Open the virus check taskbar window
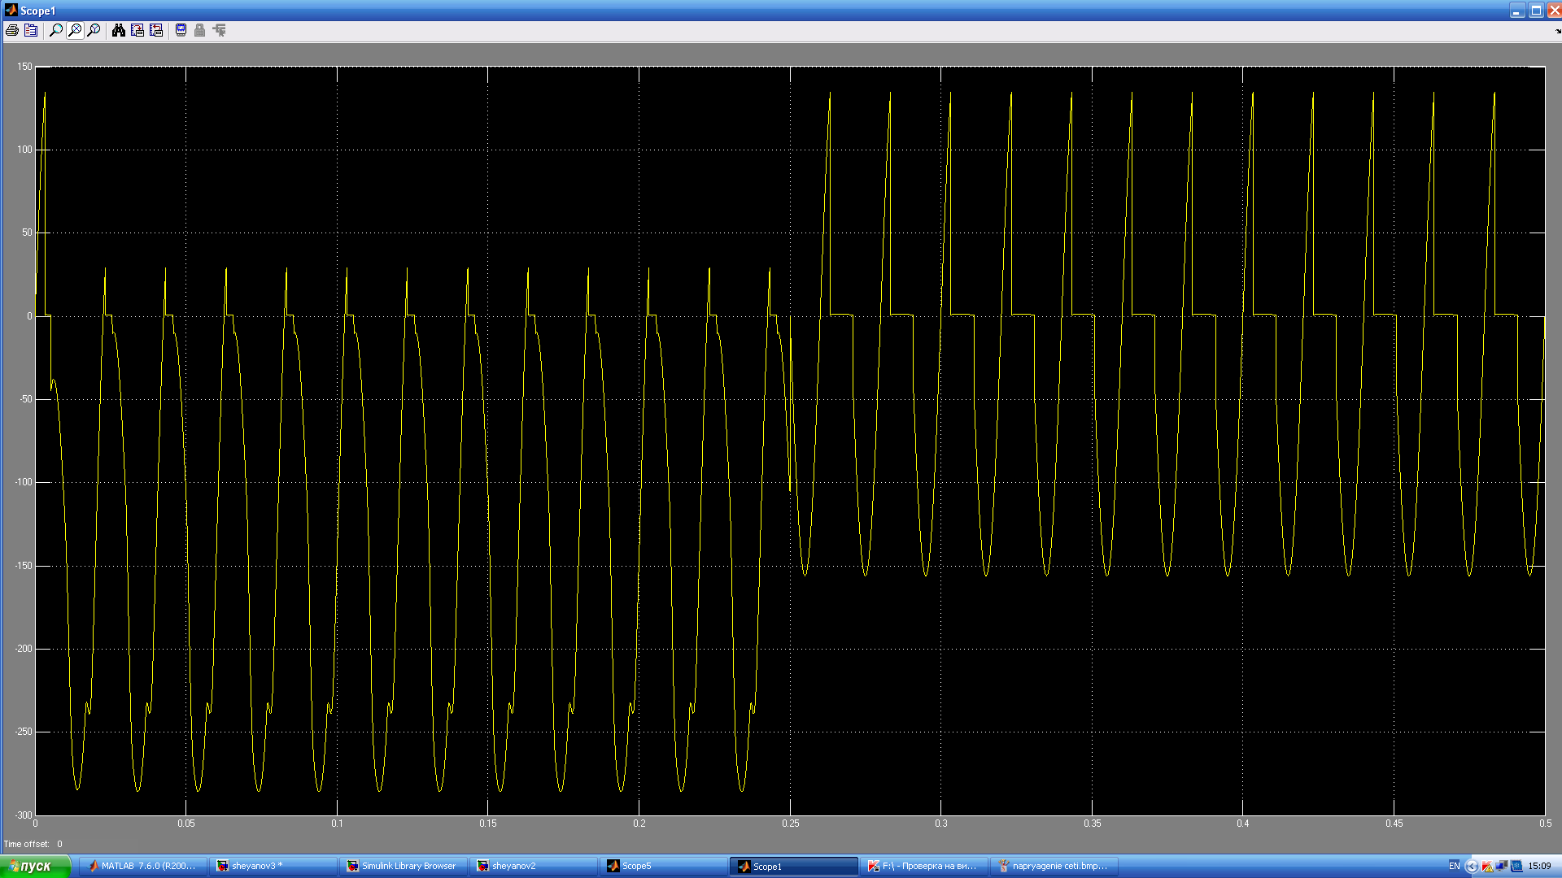Image resolution: width=1562 pixels, height=878 pixels. pos(923,866)
